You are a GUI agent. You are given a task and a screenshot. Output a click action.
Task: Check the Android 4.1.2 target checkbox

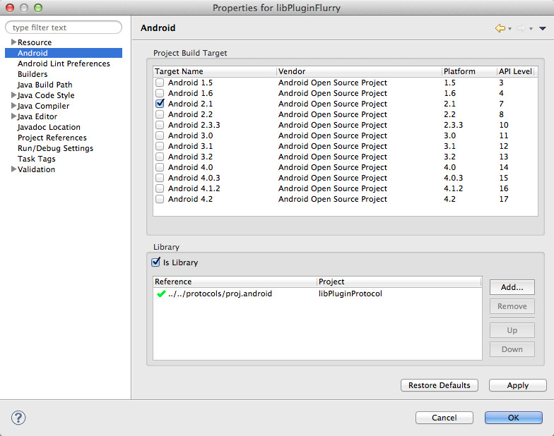point(160,188)
